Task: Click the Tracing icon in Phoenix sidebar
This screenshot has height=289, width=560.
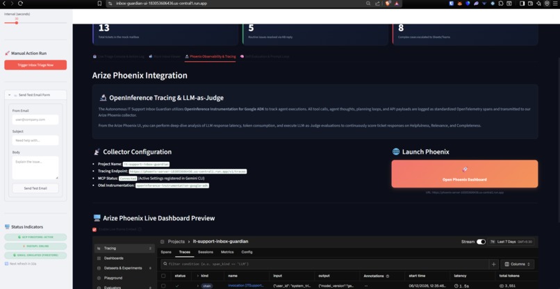Action: click(x=99, y=248)
